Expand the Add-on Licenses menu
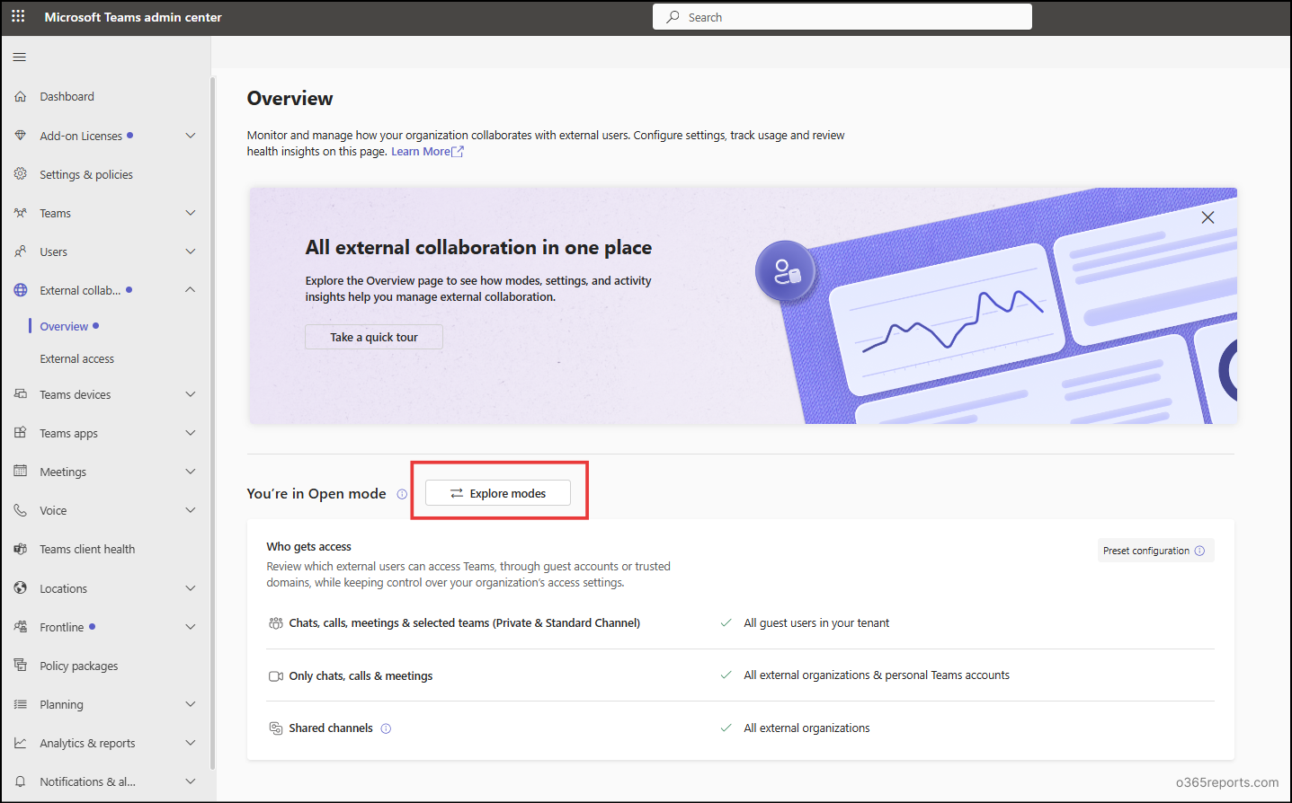 point(191,136)
